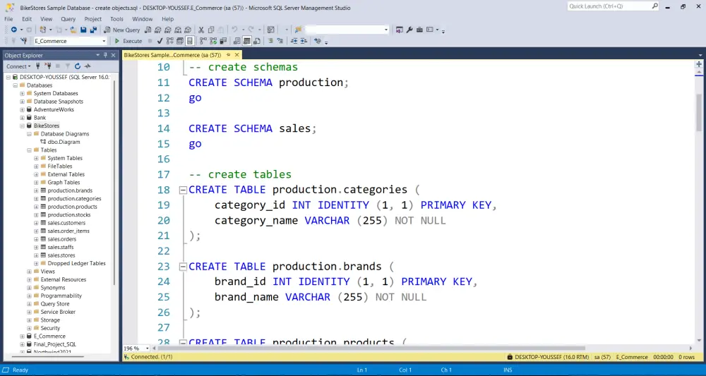Click the Quick Launch search magnifier icon
Viewport: 706px width, 376px height.
[x=655, y=6]
